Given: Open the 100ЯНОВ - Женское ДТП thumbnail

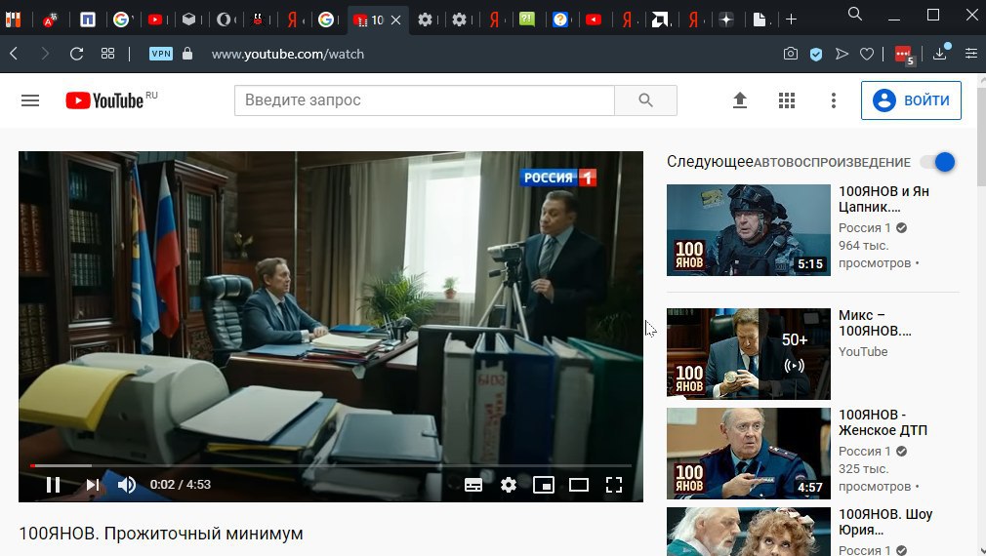Looking at the screenshot, I should [x=749, y=454].
